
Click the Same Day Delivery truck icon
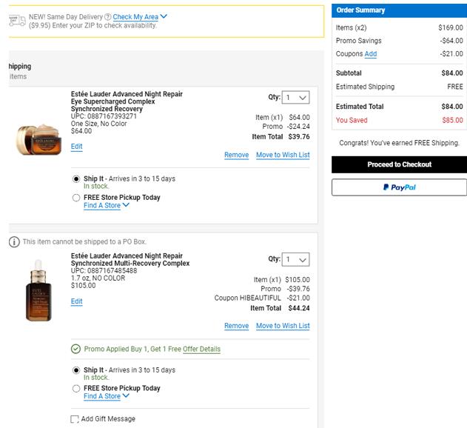16,20
